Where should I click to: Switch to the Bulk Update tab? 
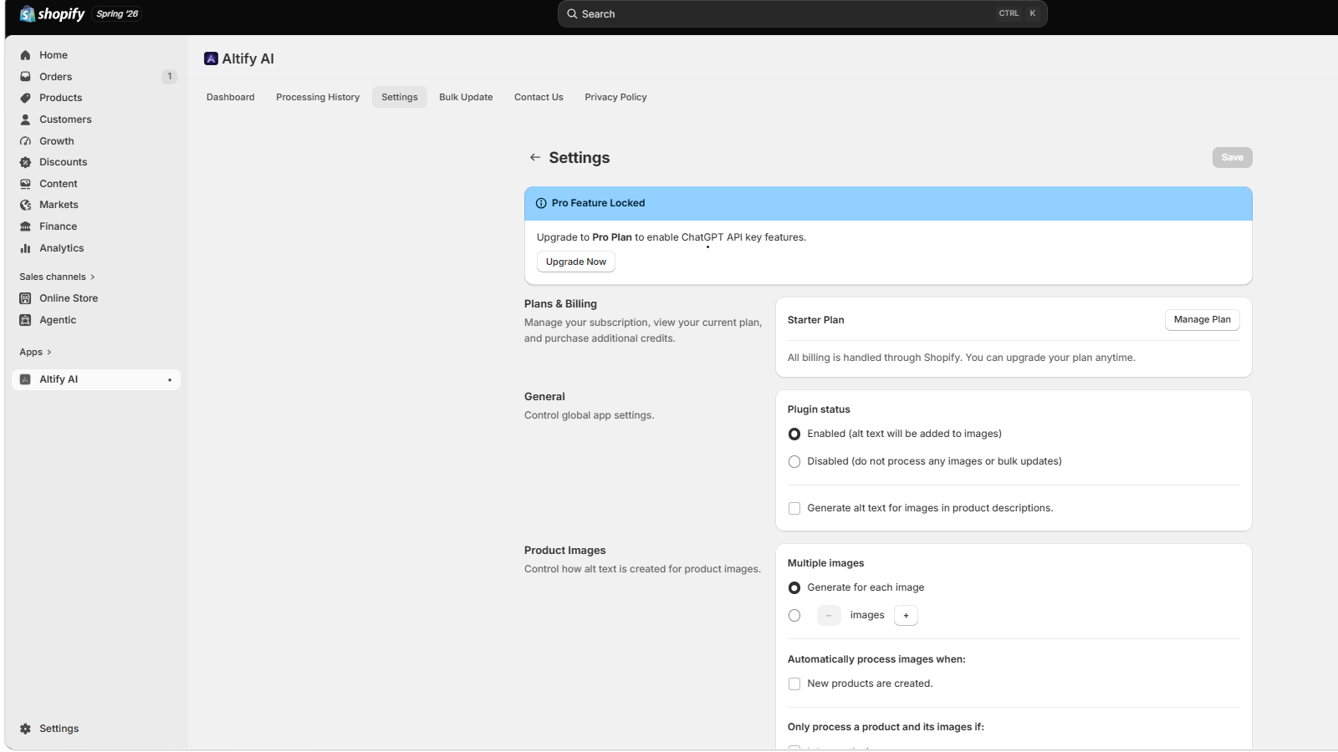(x=466, y=97)
